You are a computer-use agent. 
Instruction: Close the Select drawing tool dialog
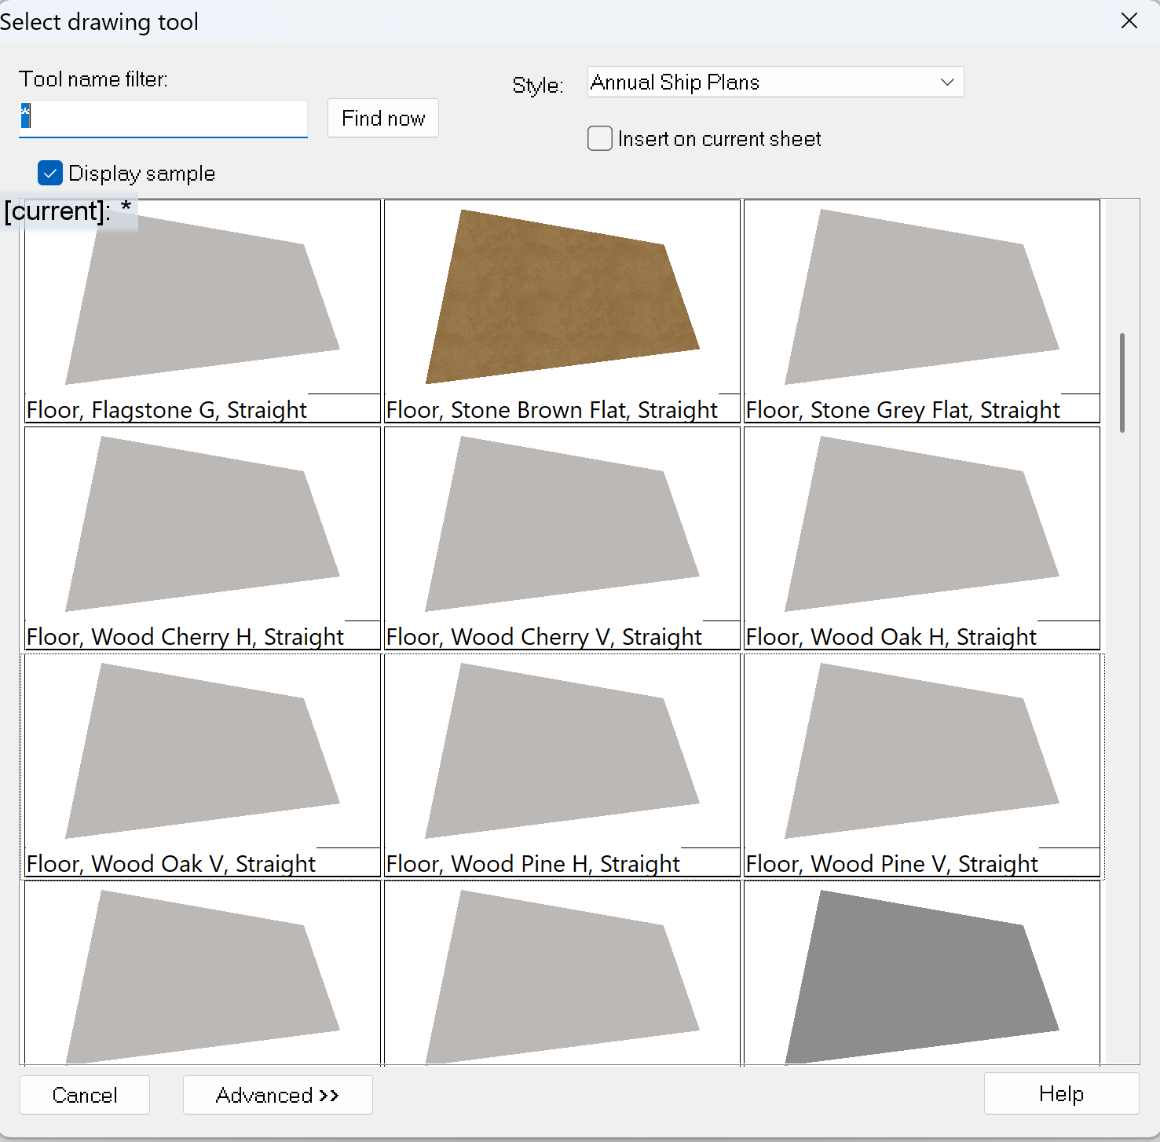click(x=1129, y=21)
